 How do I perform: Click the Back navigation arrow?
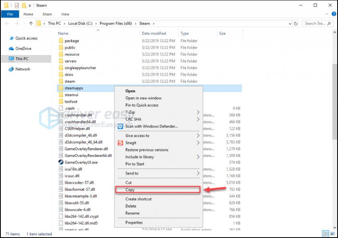coord(7,23)
